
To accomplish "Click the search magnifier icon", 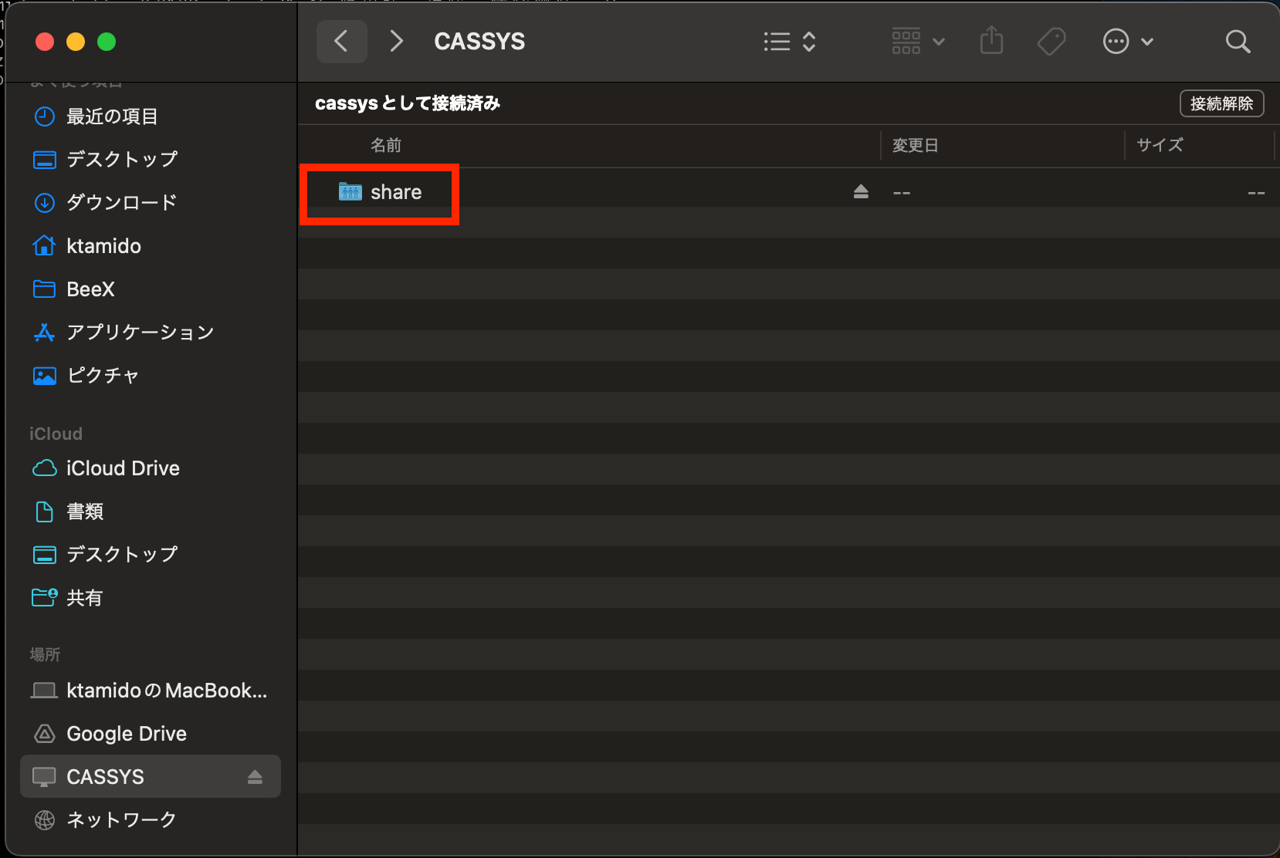I will pos(1238,41).
